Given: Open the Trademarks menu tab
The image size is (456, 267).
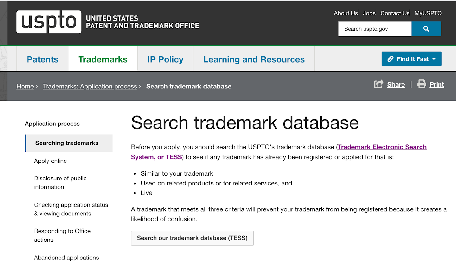Looking at the screenshot, I should [x=103, y=59].
